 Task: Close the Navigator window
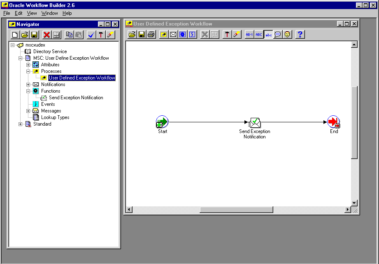[115, 24]
